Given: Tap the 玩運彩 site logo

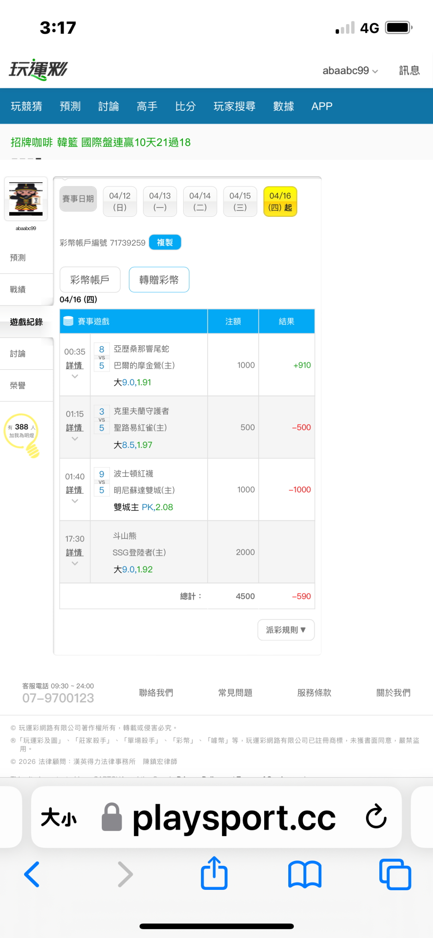Looking at the screenshot, I should pos(38,70).
